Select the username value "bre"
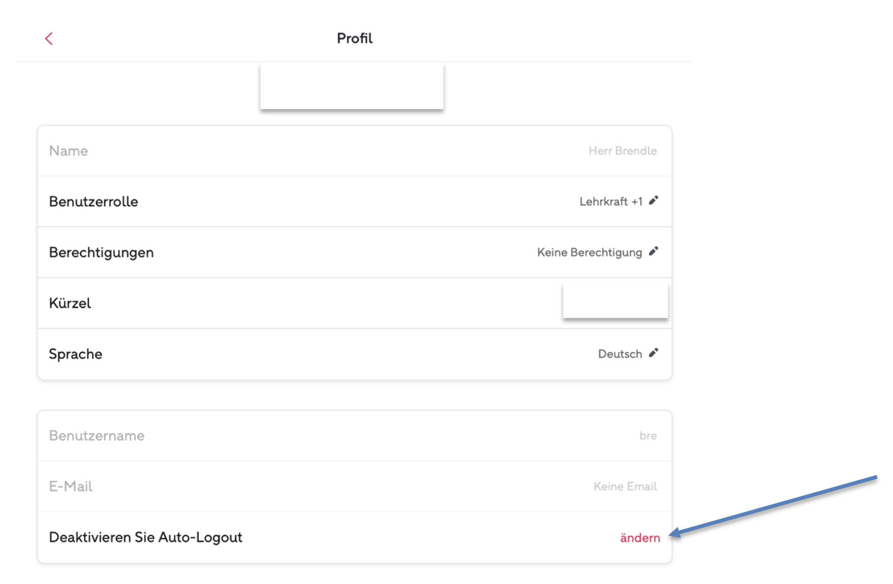This screenshot has height=584, width=893. tap(648, 435)
